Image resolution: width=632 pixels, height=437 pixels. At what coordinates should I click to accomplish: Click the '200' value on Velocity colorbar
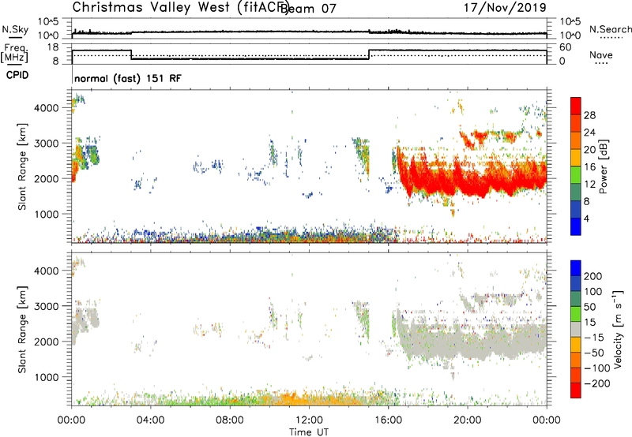593,276
